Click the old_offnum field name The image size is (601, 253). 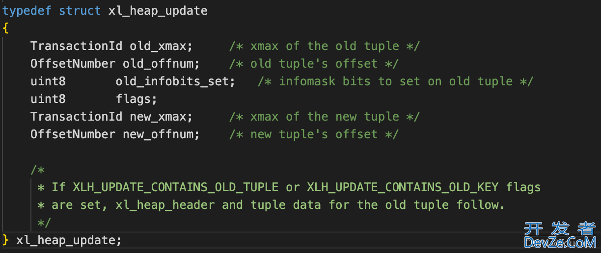158,64
